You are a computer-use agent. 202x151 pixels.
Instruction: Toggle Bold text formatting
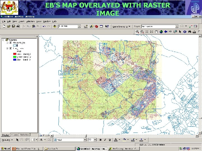click(x=100, y=140)
